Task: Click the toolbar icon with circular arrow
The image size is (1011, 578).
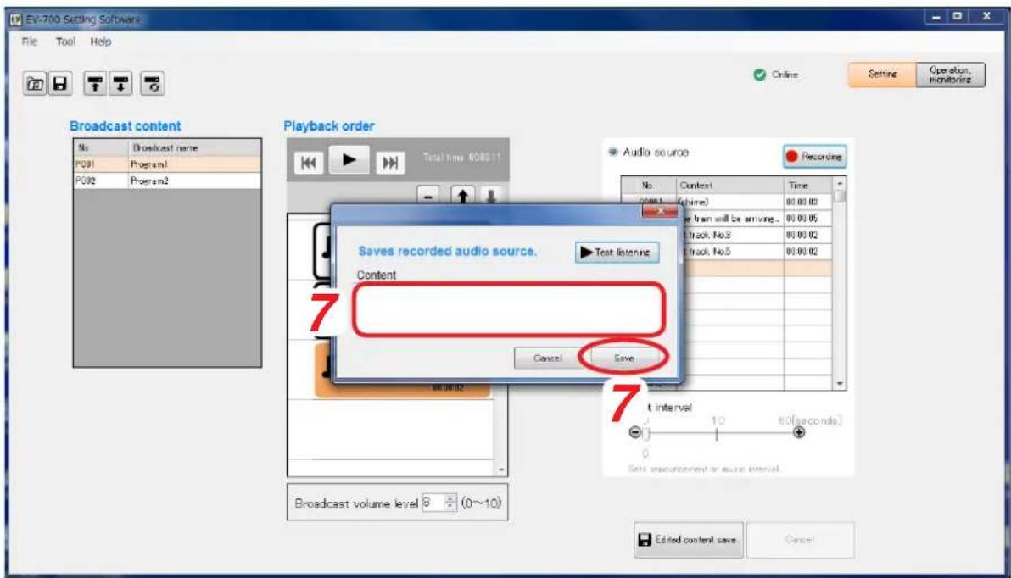Action: (152, 84)
